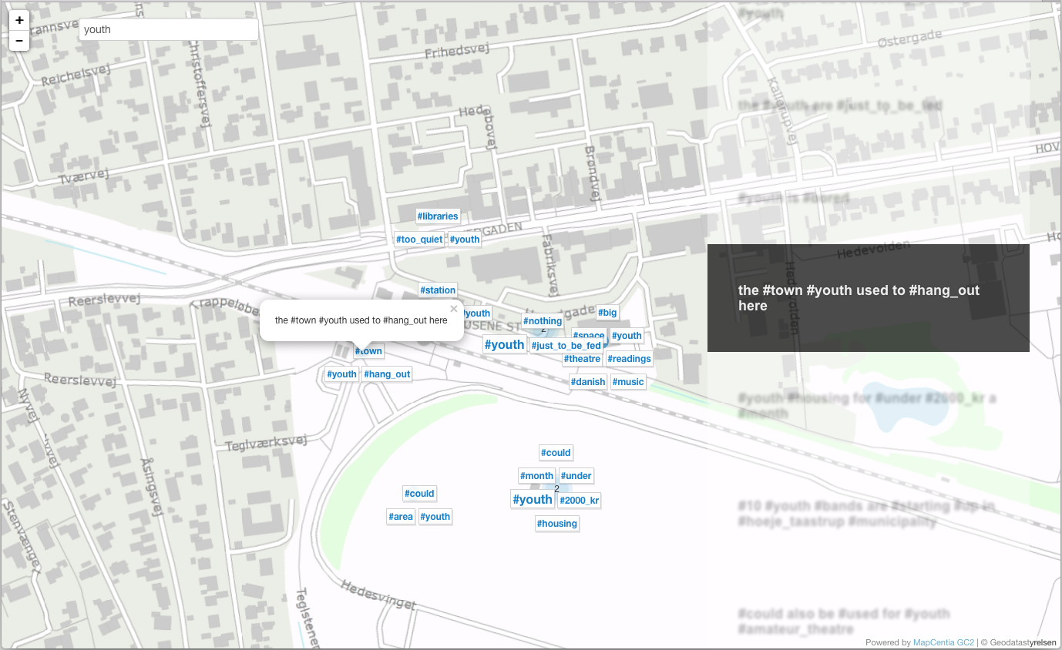
Task: Select the #station hashtag label
Action: point(438,290)
